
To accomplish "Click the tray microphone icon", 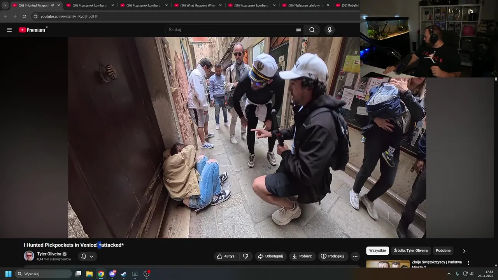I will 457,274.
